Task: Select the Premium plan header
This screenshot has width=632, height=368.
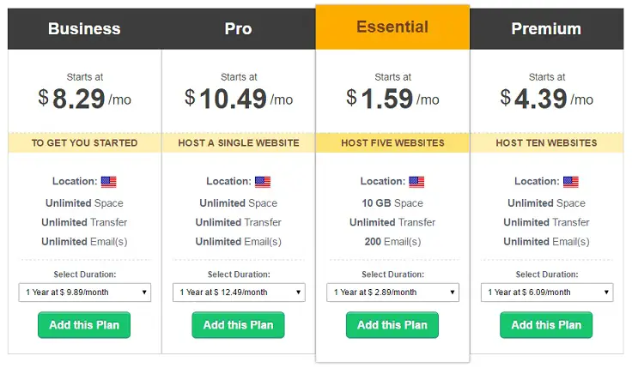Action: tap(546, 29)
